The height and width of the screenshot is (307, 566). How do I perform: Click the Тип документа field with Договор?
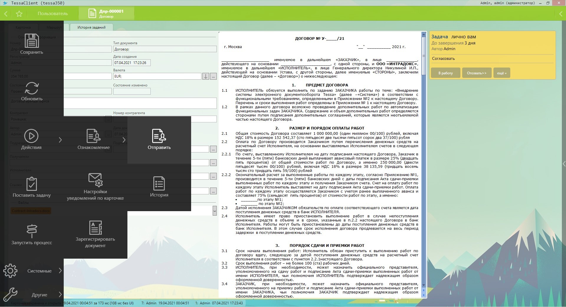165,49
